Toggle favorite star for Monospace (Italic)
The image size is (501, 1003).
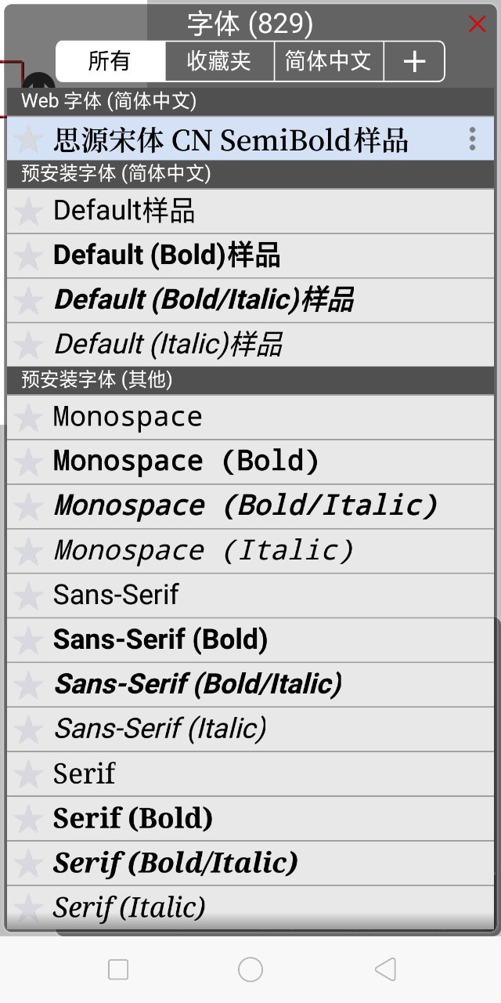coord(28,551)
